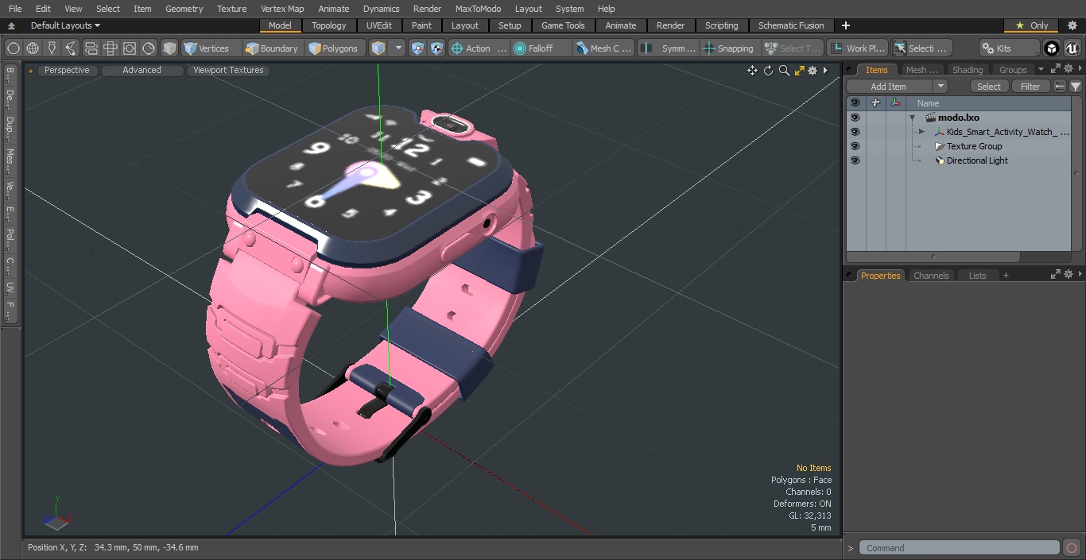Toggle Snapping on
Screen dimensions: 1086x560
pos(729,48)
